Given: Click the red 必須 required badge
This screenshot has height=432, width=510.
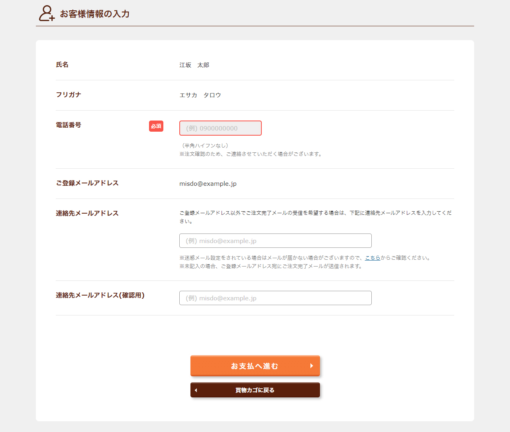Looking at the screenshot, I should (156, 126).
